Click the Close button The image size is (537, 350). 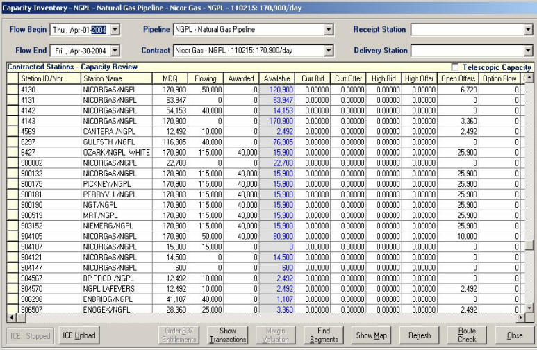(x=515, y=335)
